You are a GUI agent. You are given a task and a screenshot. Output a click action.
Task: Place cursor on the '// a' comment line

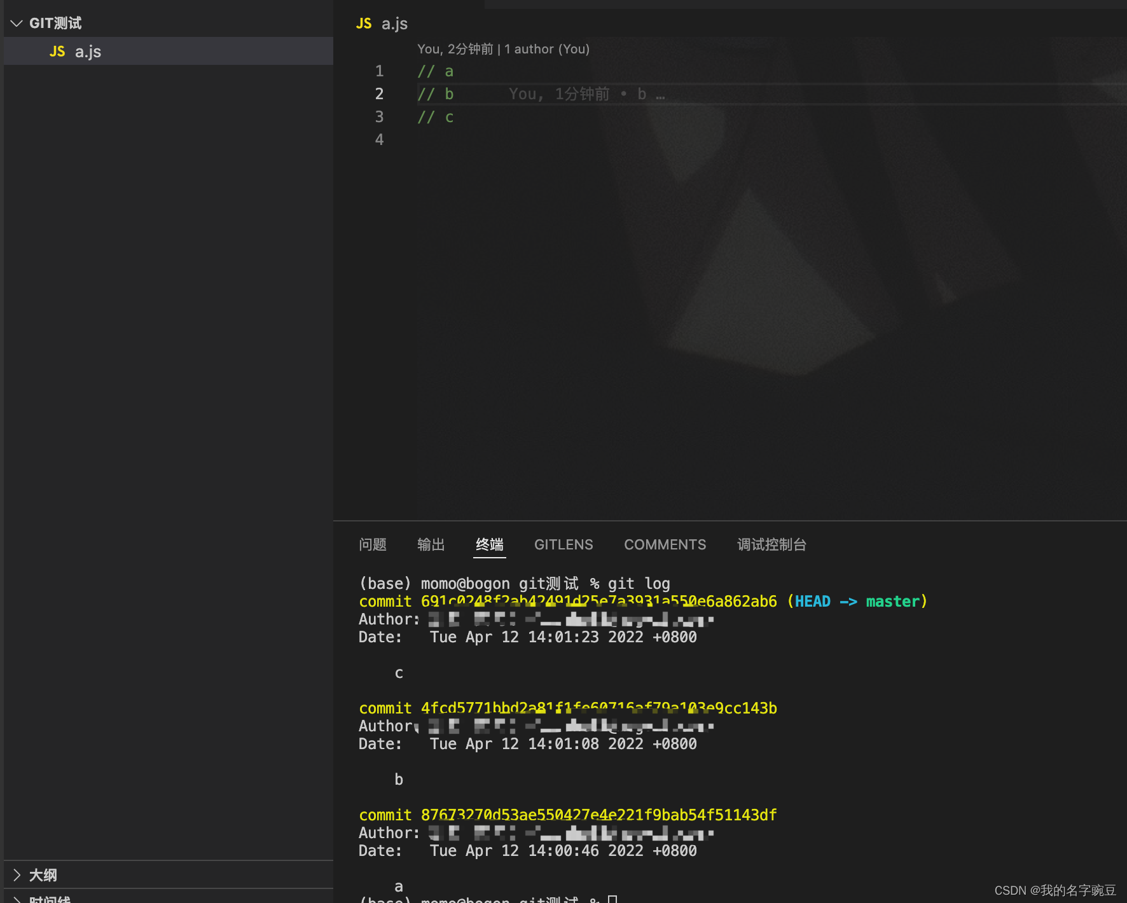[x=436, y=71]
